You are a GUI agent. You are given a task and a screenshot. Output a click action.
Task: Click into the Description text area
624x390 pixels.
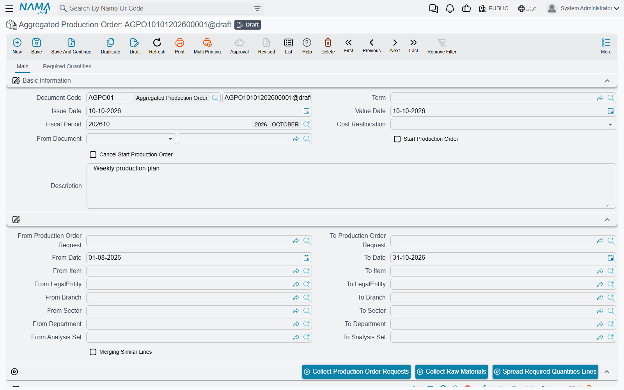pyautogui.click(x=351, y=186)
